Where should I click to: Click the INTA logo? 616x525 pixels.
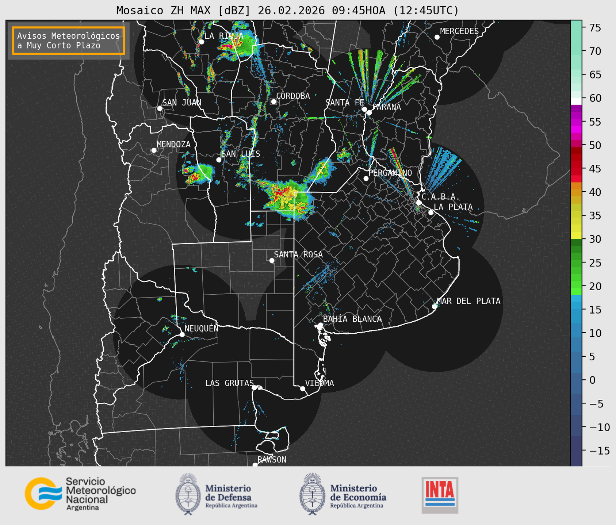pyautogui.click(x=440, y=495)
